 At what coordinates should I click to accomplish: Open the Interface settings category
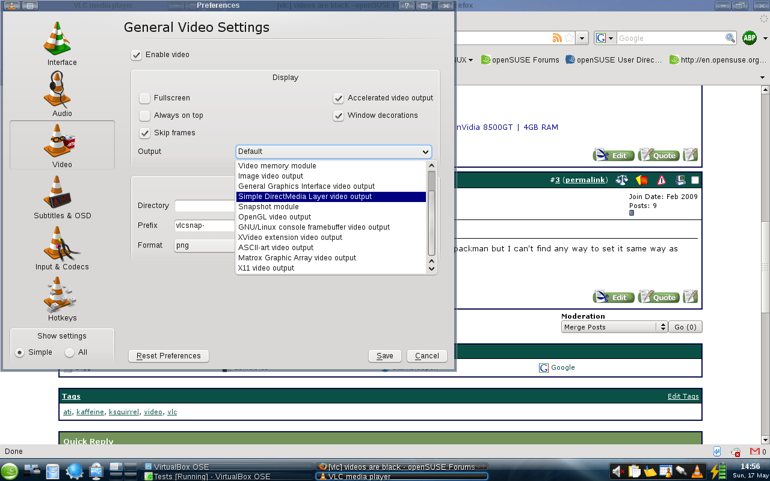(x=62, y=43)
